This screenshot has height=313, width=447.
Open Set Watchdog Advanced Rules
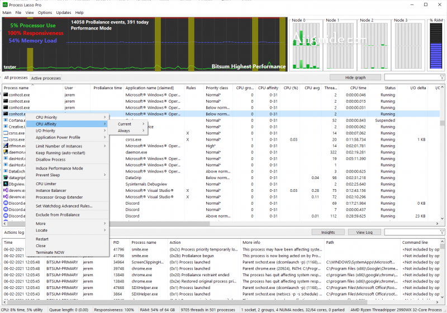(x=67, y=206)
